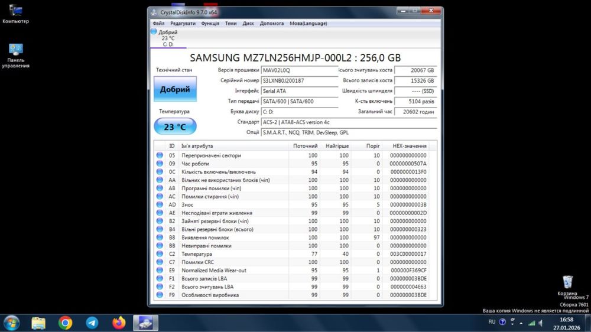The height and width of the screenshot is (332, 591).
Task: Click status icon of Всього записів LBA row
Action: click(x=160, y=278)
